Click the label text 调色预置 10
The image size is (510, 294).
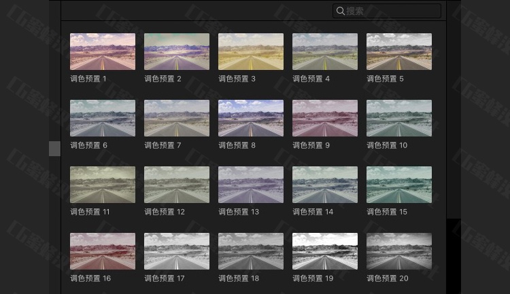[387, 145]
